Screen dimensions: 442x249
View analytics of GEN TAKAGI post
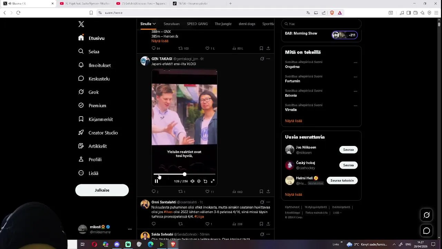coord(237,192)
